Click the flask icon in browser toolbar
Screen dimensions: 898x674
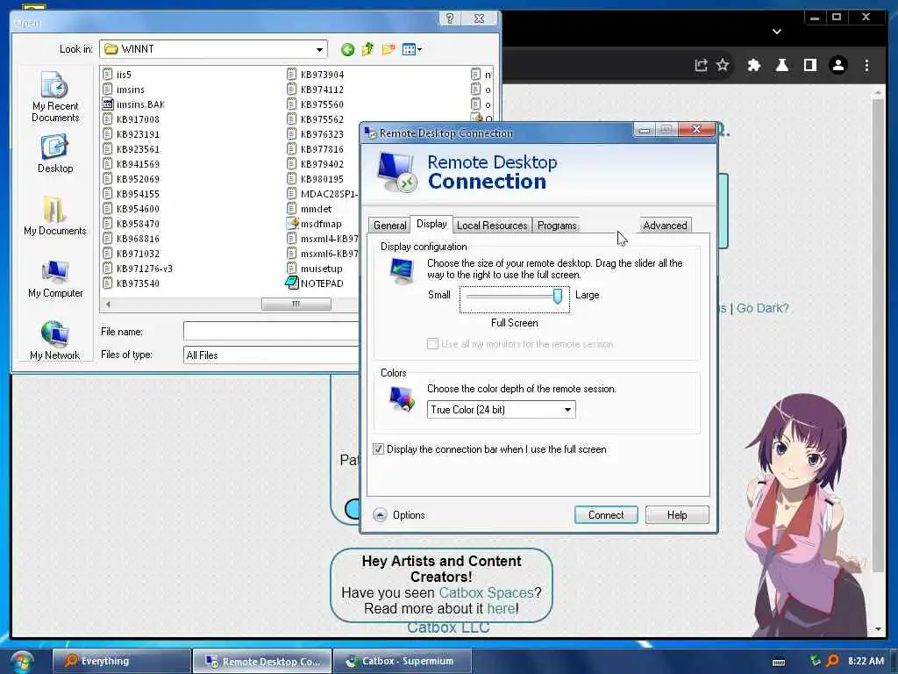pos(781,65)
